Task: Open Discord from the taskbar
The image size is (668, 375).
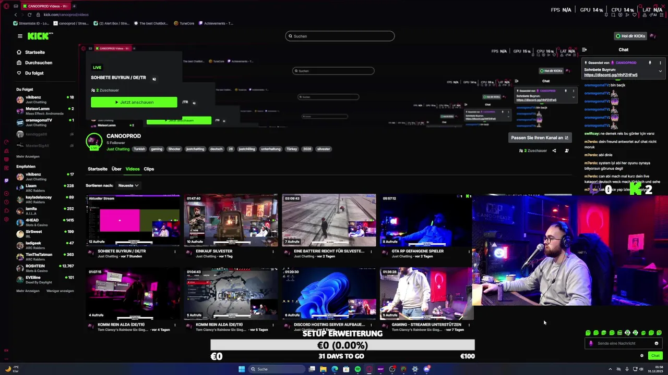Action: pos(426,369)
